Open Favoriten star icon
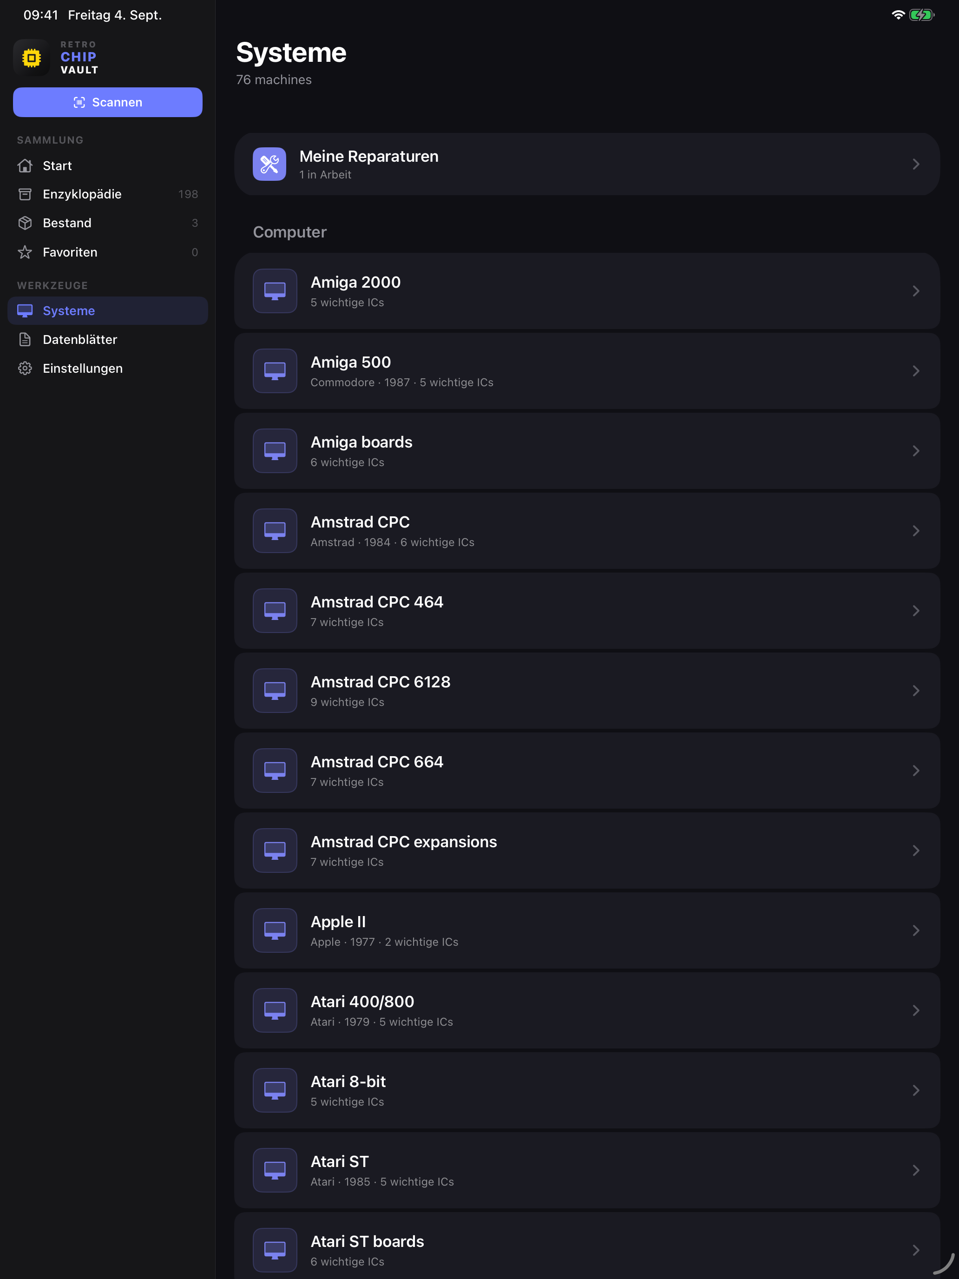 25,252
